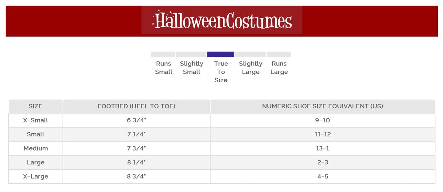Click the SIZE column header
This screenshot has height=192, width=443.
tap(35, 106)
